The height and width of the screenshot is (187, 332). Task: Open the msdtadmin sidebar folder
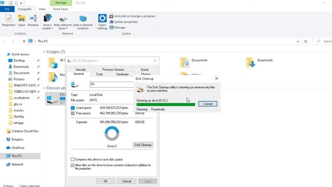point(21,98)
